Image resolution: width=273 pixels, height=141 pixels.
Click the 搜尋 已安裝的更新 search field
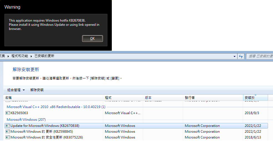point(260,56)
